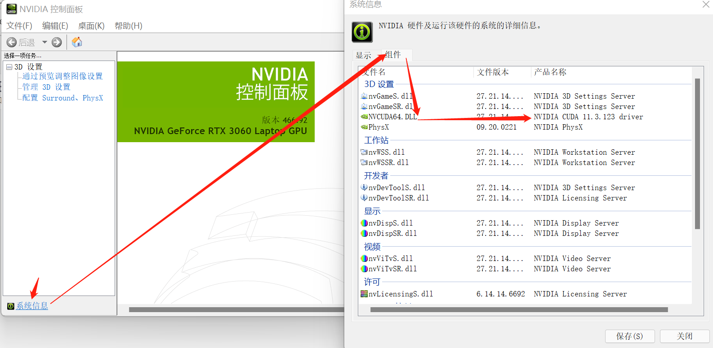713x348 pixels.
Task: Open the 编辑(E) menu
Action: tap(55, 26)
